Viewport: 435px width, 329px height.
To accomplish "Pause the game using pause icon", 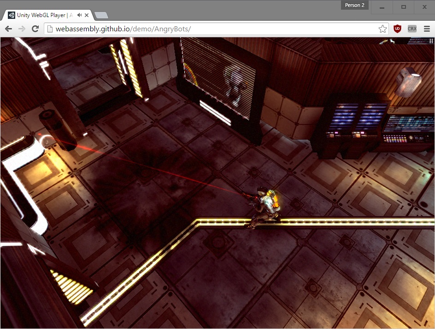I will 431,41.
